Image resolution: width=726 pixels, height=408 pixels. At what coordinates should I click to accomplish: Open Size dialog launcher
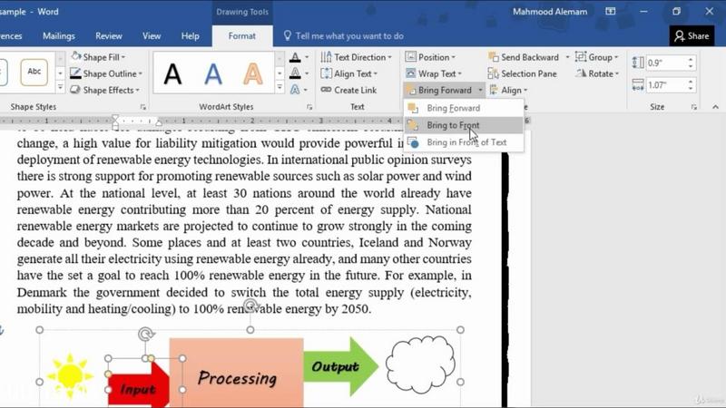[x=693, y=107]
